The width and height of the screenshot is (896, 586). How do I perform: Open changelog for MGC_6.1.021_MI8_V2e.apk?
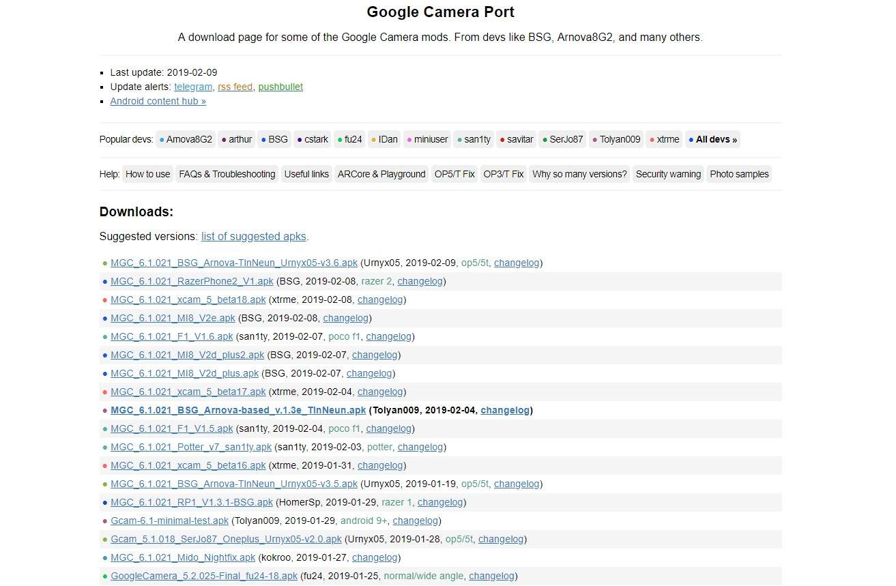click(346, 318)
